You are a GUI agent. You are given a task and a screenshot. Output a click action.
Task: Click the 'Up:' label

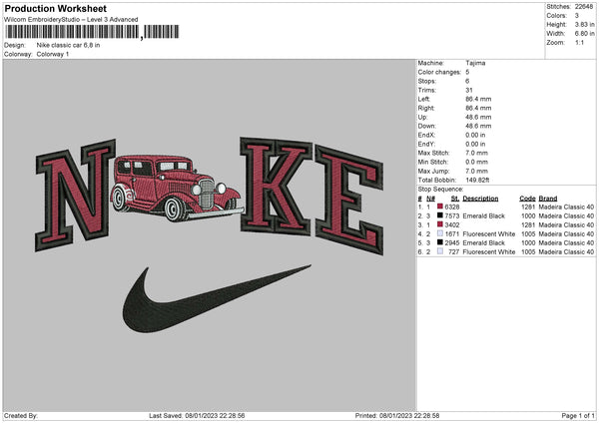(x=422, y=117)
